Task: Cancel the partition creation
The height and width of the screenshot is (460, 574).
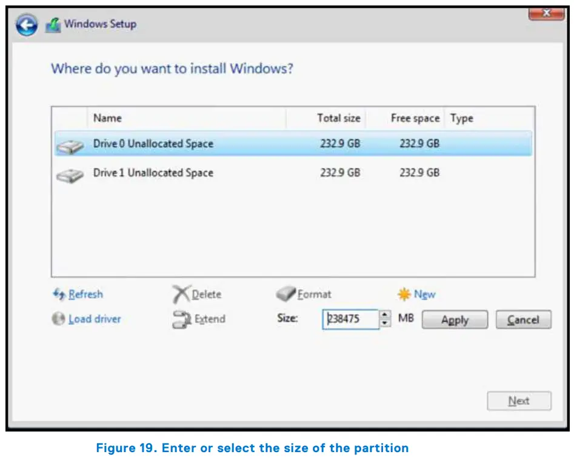Action: 523,319
